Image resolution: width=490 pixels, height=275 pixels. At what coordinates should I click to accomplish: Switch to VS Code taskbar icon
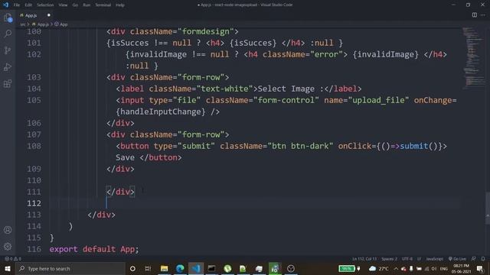tap(196, 268)
